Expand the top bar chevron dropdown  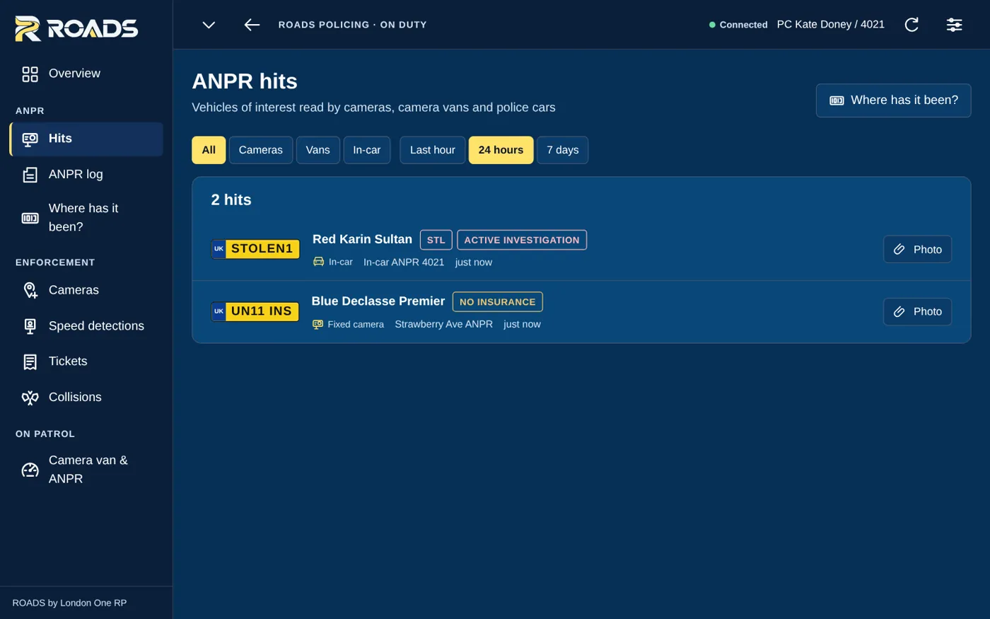pyautogui.click(x=209, y=25)
